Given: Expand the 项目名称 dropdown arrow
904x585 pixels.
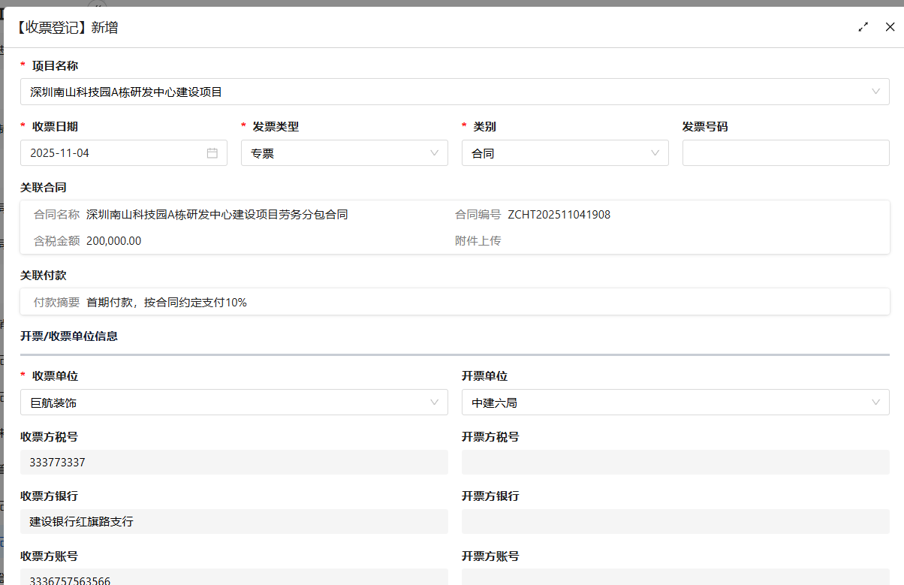Looking at the screenshot, I should [875, 92].
